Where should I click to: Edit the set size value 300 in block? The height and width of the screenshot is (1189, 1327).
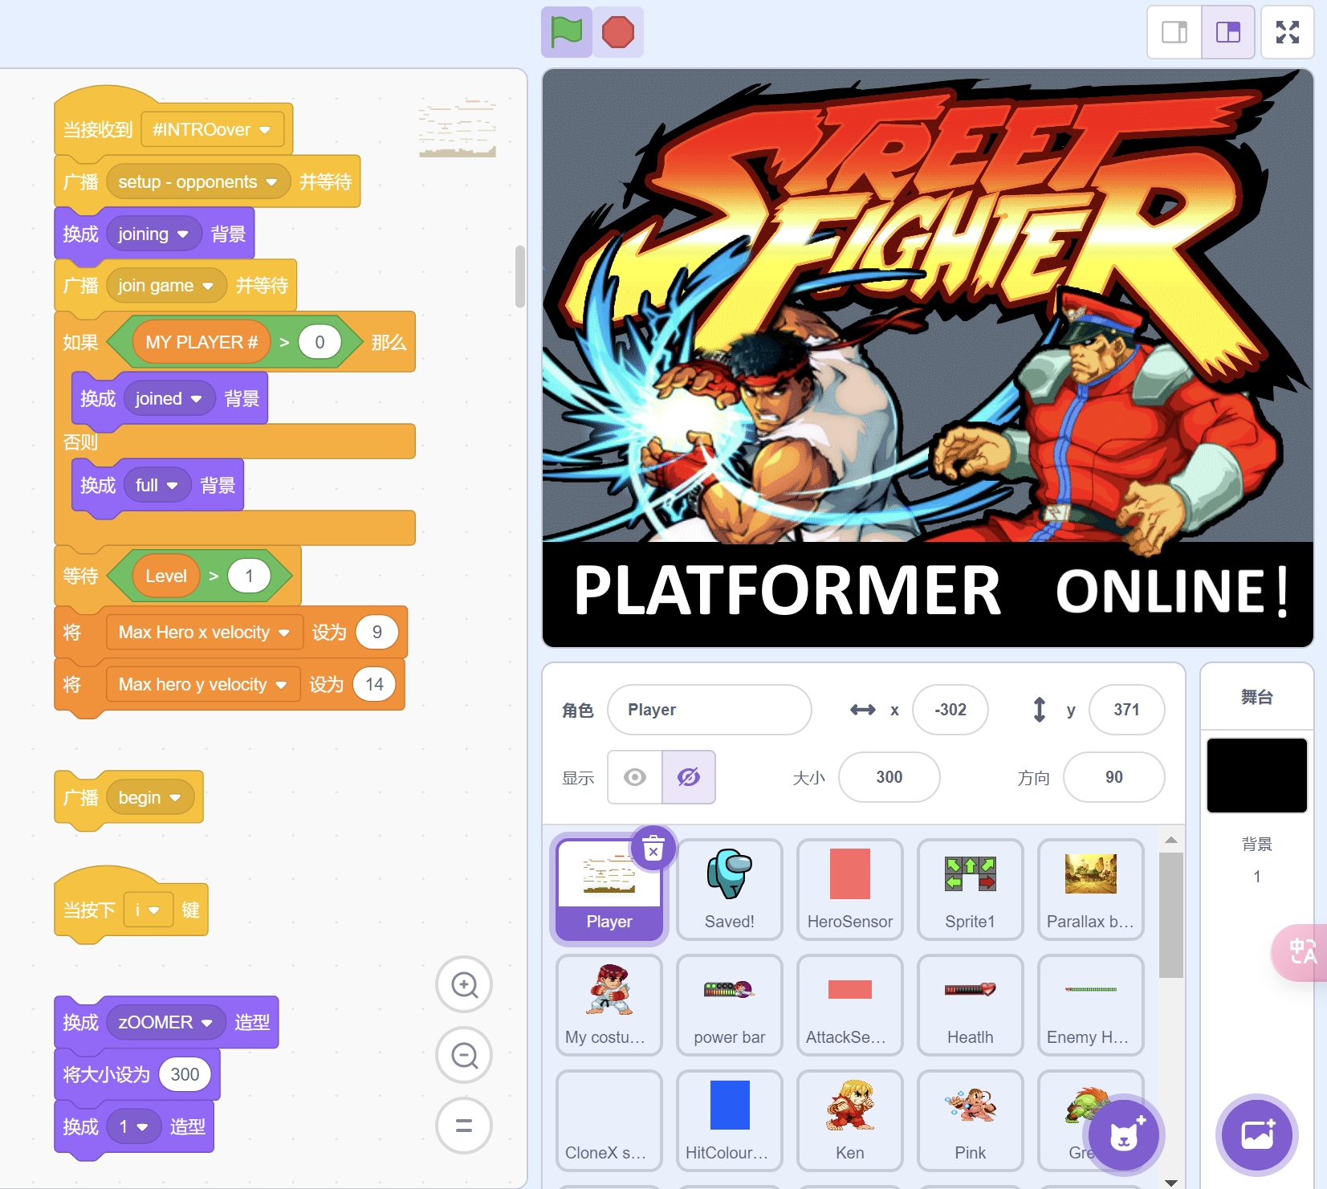185,1075
